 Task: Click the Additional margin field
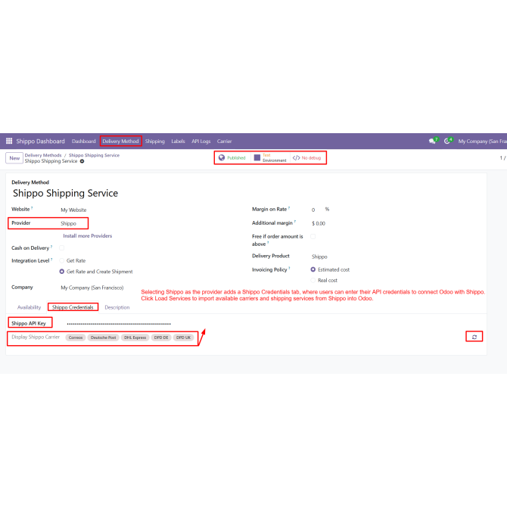point(319,223)
